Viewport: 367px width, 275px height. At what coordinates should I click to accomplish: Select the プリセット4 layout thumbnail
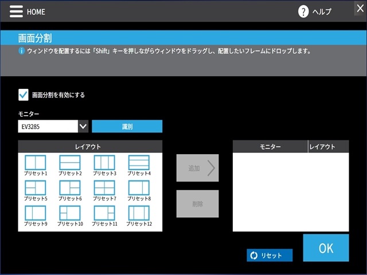click(139, 163)
